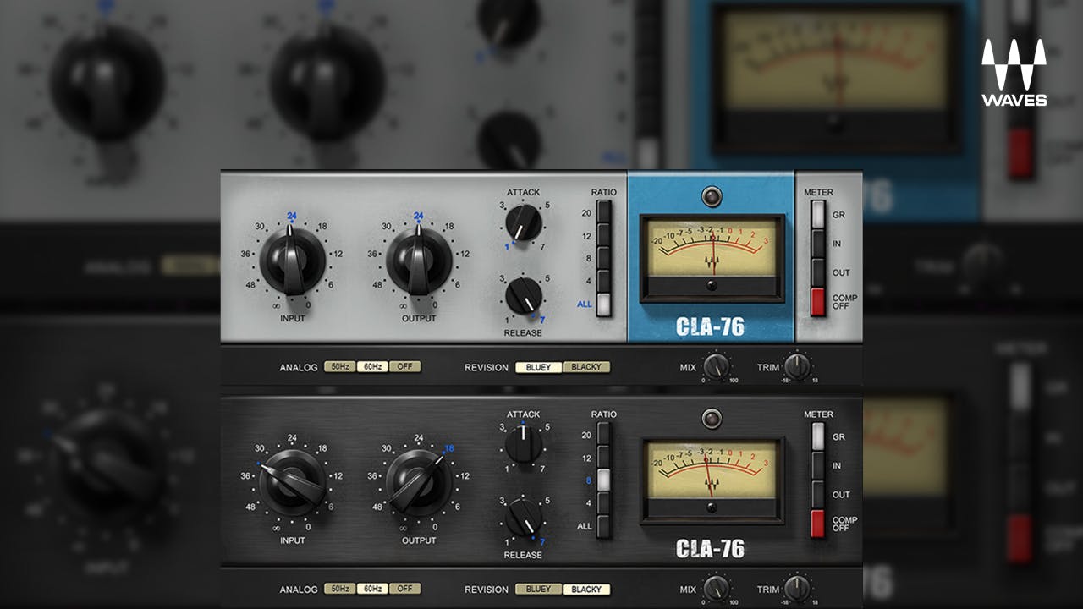Select ratio ALL on the black Blacky unit

603,526
